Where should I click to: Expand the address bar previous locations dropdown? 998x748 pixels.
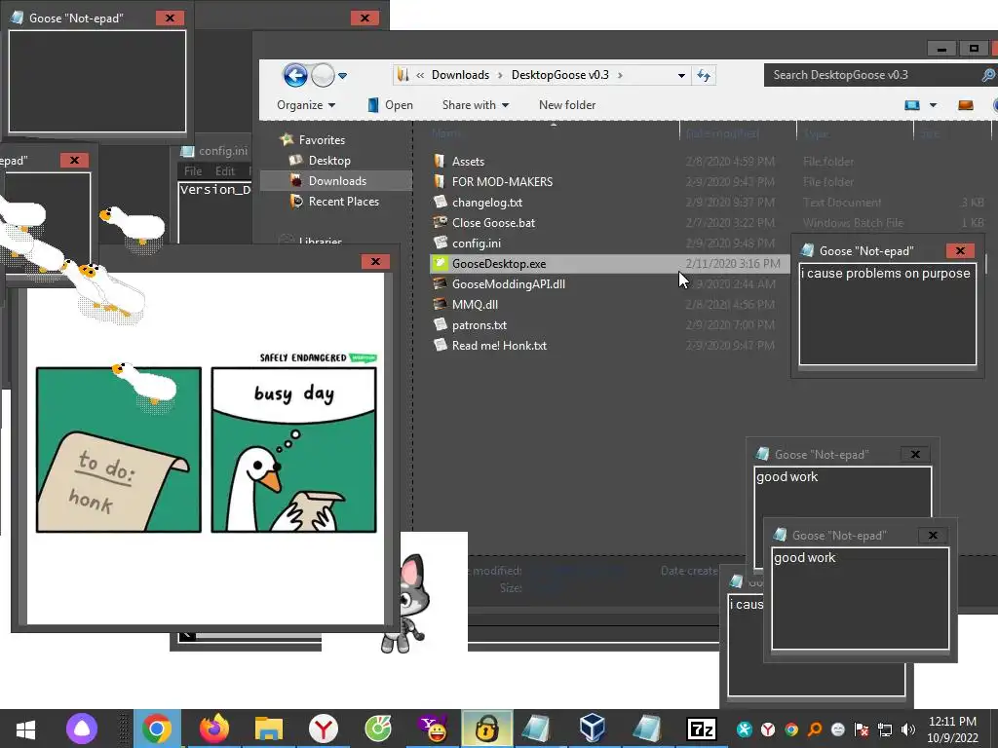[681, 75]
